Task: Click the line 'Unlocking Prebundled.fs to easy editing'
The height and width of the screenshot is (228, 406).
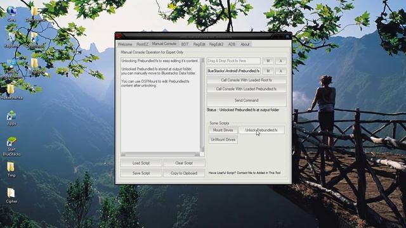Action: 159,61
